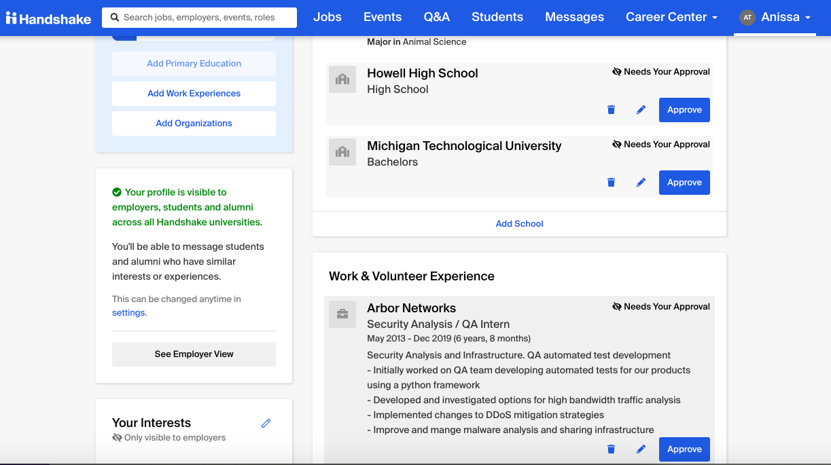831x465 pixels.
Task: Delete the Howell High School education entry
Action: [611, 109]
